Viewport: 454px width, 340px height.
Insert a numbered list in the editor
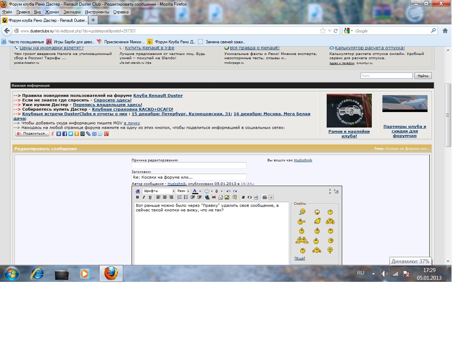tap(180, 197)
